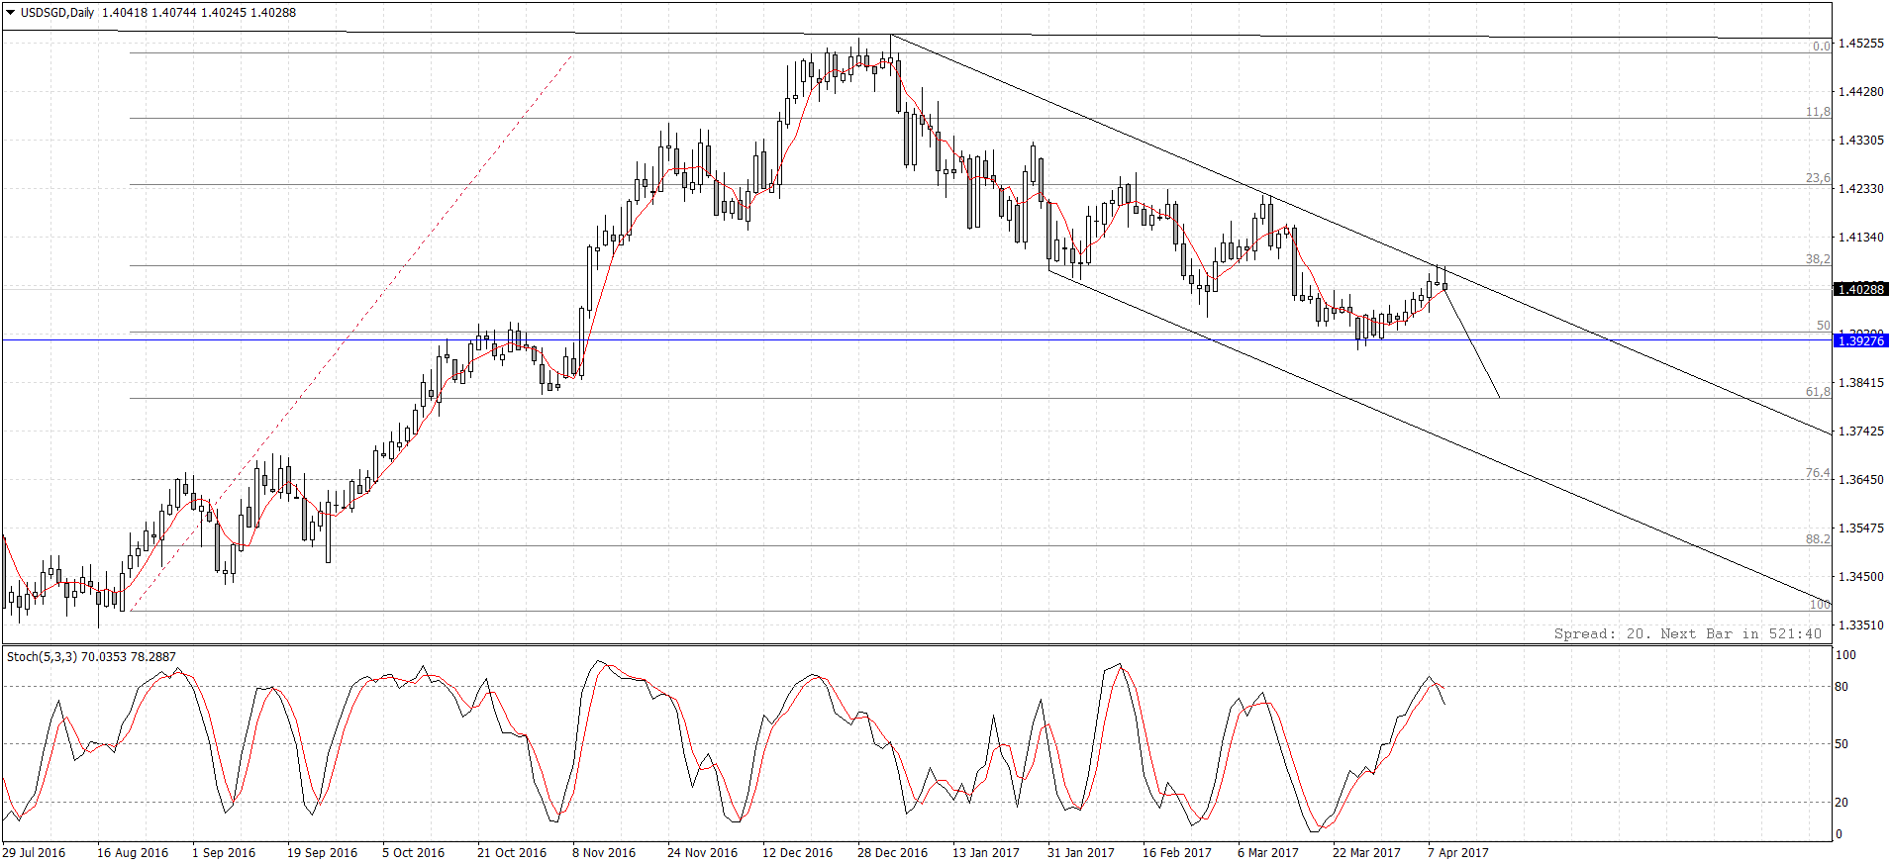
Task: Click the OHLC values 1.40418 1.40744 1.40245 1.40288
Action: point(199,13)
